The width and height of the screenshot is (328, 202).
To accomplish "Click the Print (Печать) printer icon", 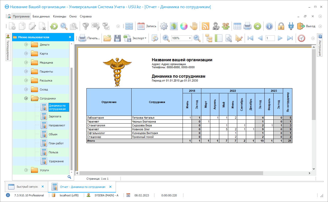I will click(82, 38).
